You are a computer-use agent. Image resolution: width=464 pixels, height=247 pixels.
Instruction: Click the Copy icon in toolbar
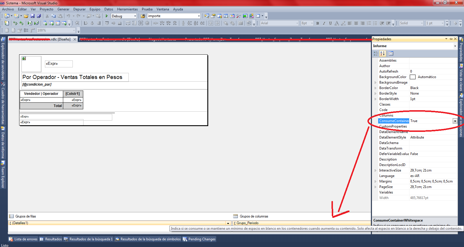click(53, 16)
